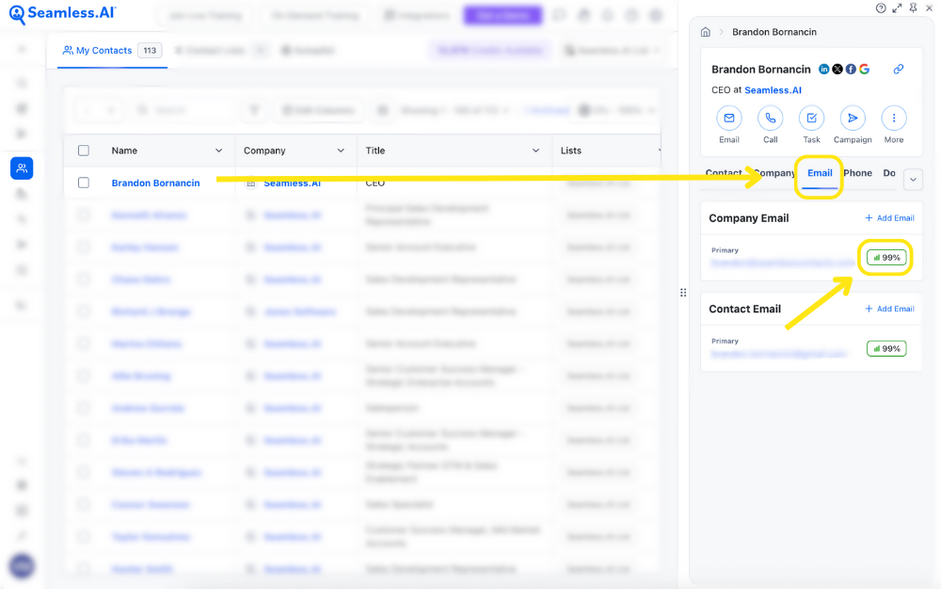Open Brandon Bornancin contact link in table
The width and height of the screenshot is (941, 589).
click(x=155, y=183)
